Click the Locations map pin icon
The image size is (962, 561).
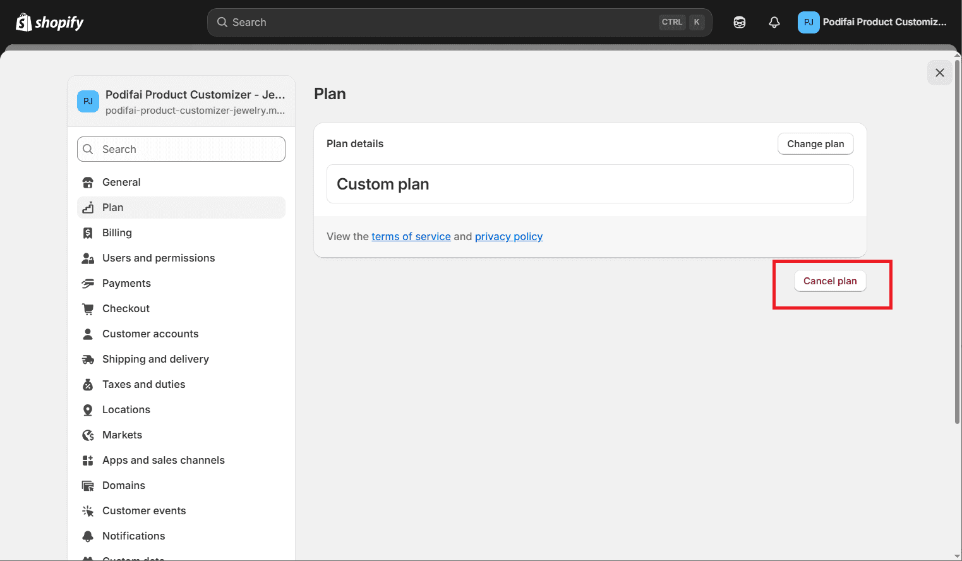pos(88,409)
